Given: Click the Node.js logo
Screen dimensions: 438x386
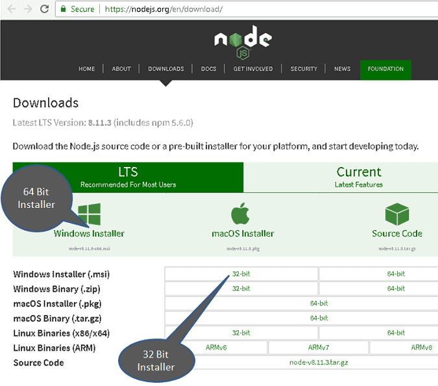Looking at the screenshot, I should [243, 42].
